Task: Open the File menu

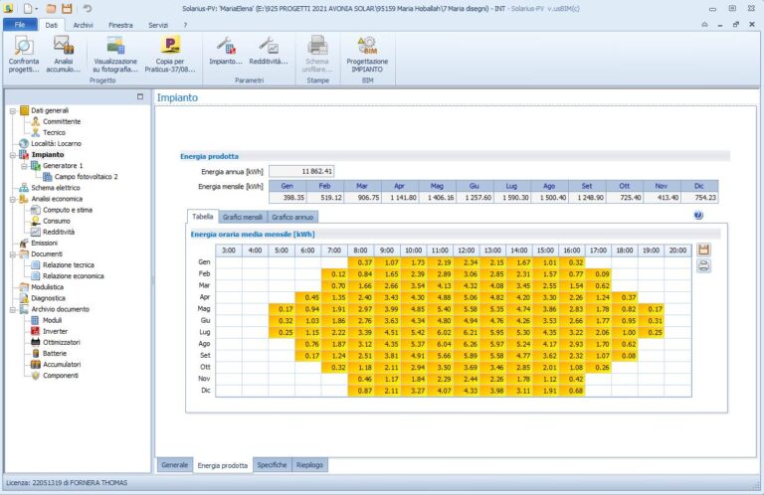Action: pos(20,24)
